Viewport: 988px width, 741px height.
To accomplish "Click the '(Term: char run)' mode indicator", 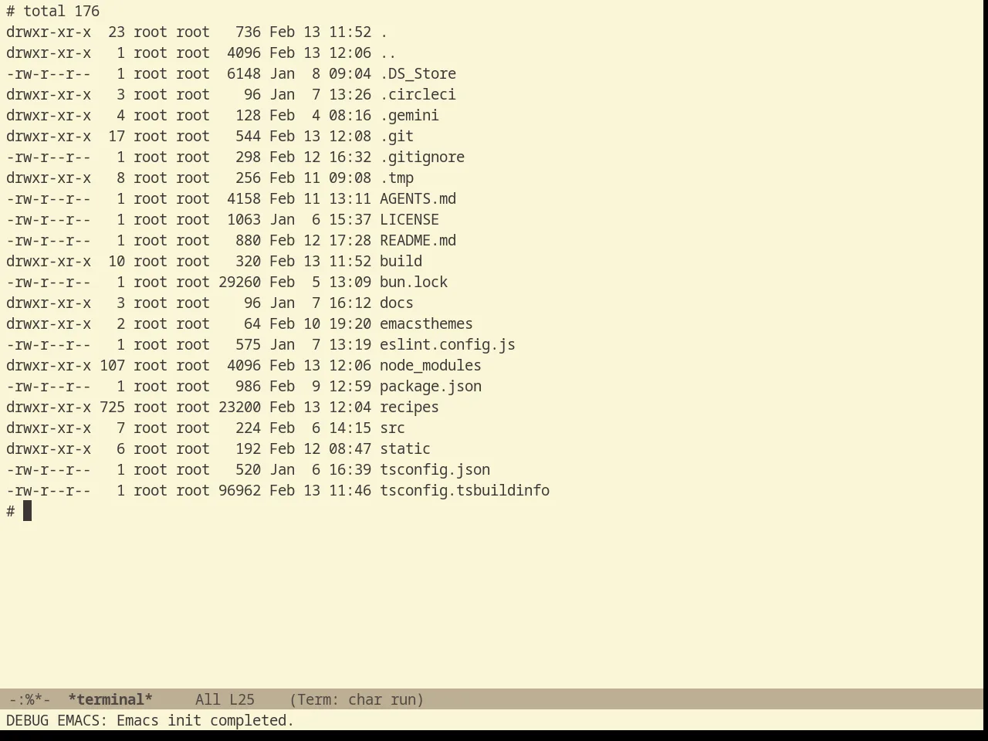I will point(357,699).
